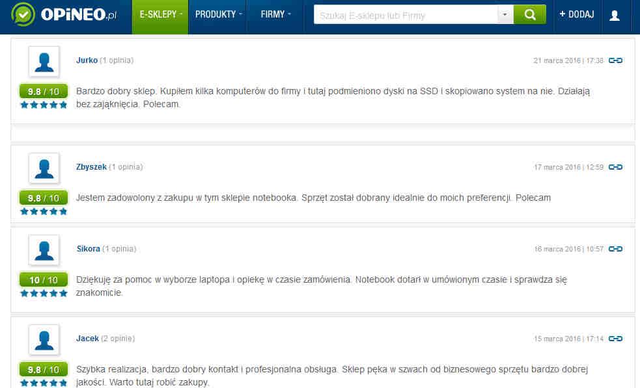Click the stars under Jurko's rating
640x388 pixels.
[x=44, y=105]
